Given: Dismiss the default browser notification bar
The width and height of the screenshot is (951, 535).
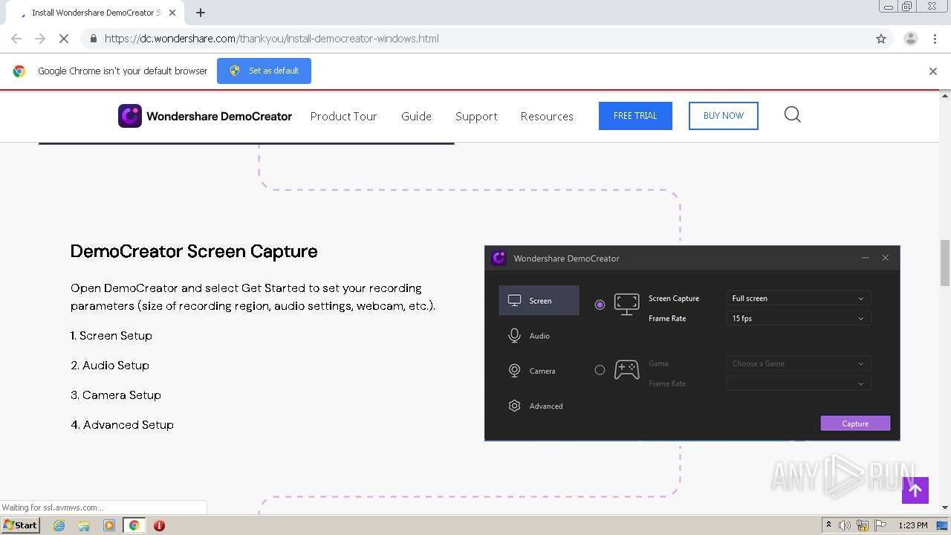Looking at the screenshot, I should tap(933, 71).
